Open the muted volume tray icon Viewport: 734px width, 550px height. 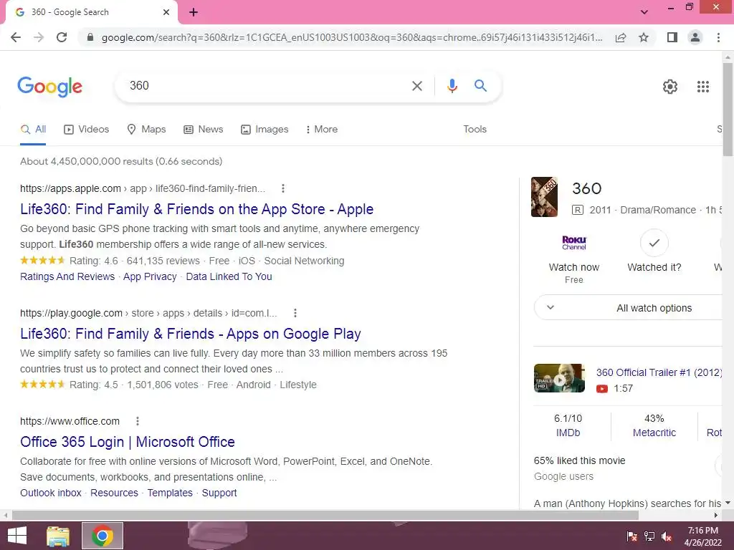coord(667,536)
